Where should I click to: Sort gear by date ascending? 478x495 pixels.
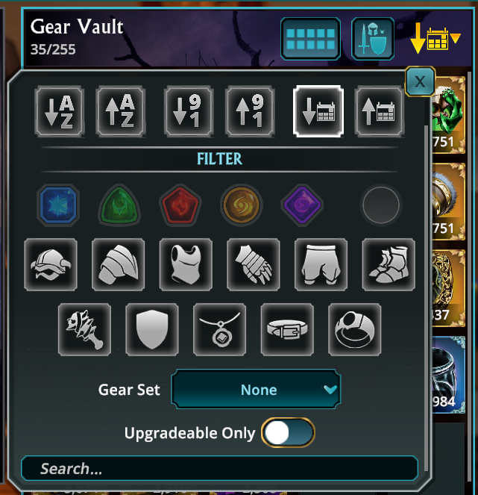coord(380,111)
